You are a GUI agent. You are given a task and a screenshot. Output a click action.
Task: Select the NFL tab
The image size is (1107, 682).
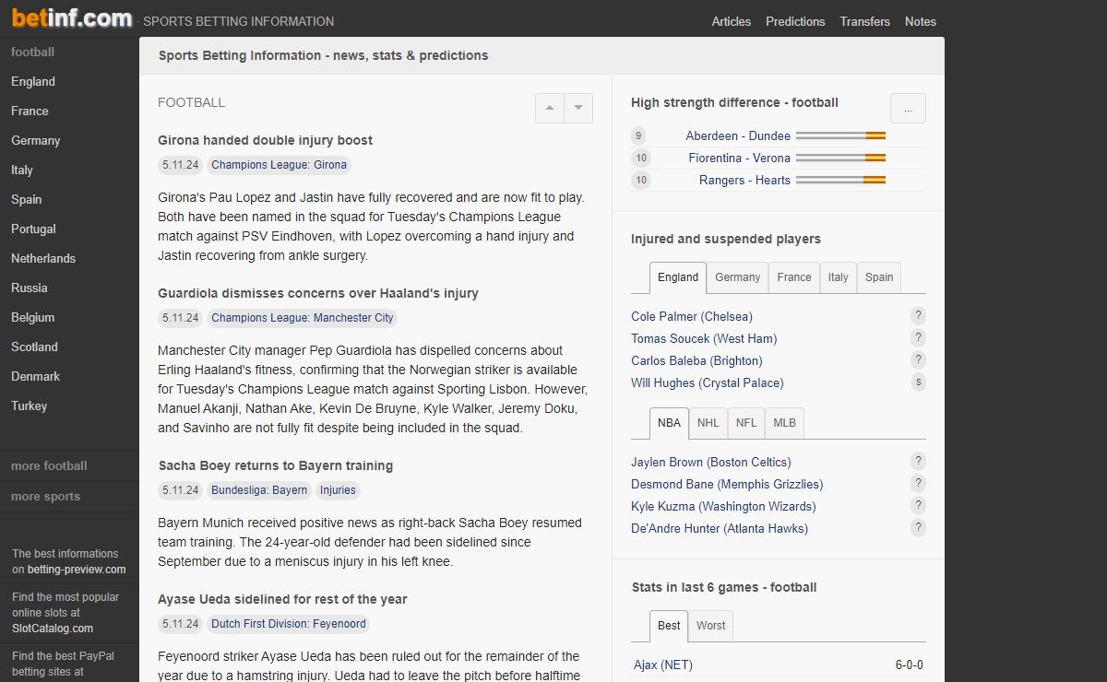[x=746, y=423]
